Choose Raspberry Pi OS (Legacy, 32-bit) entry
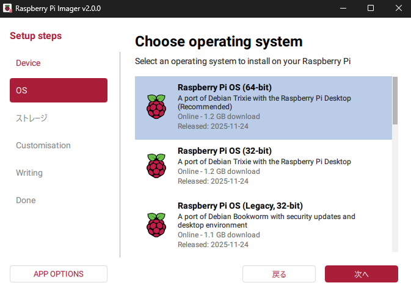411x291 pixels. [263, 224]
